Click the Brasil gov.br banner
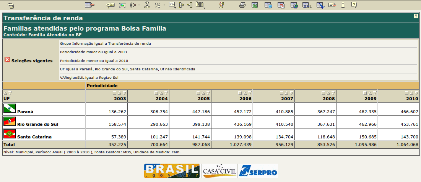 pos(172,171)
